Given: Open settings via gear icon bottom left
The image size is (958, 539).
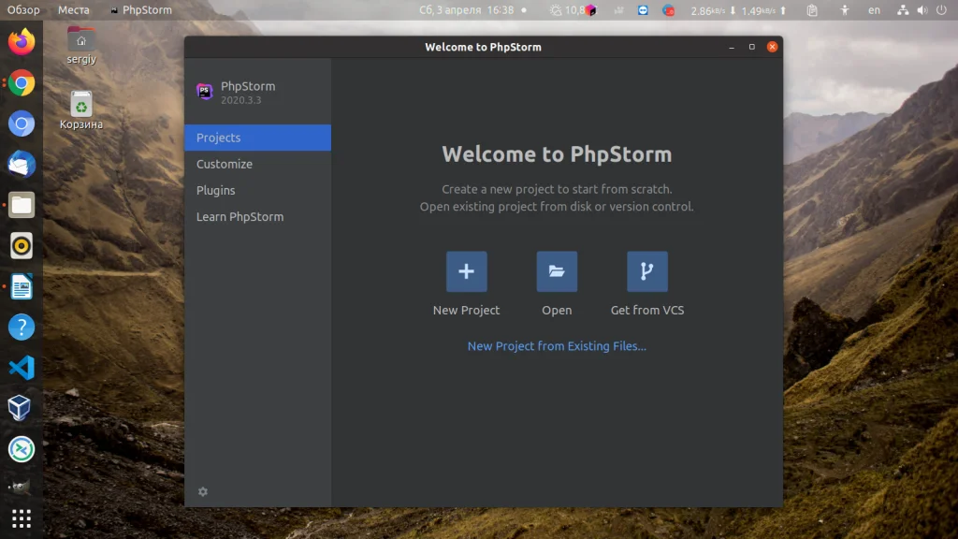Looking at the screenshot, I should click(x=203, y=491).
